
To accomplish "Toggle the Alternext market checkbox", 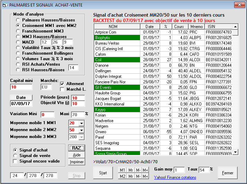I will tap(62, 84).
